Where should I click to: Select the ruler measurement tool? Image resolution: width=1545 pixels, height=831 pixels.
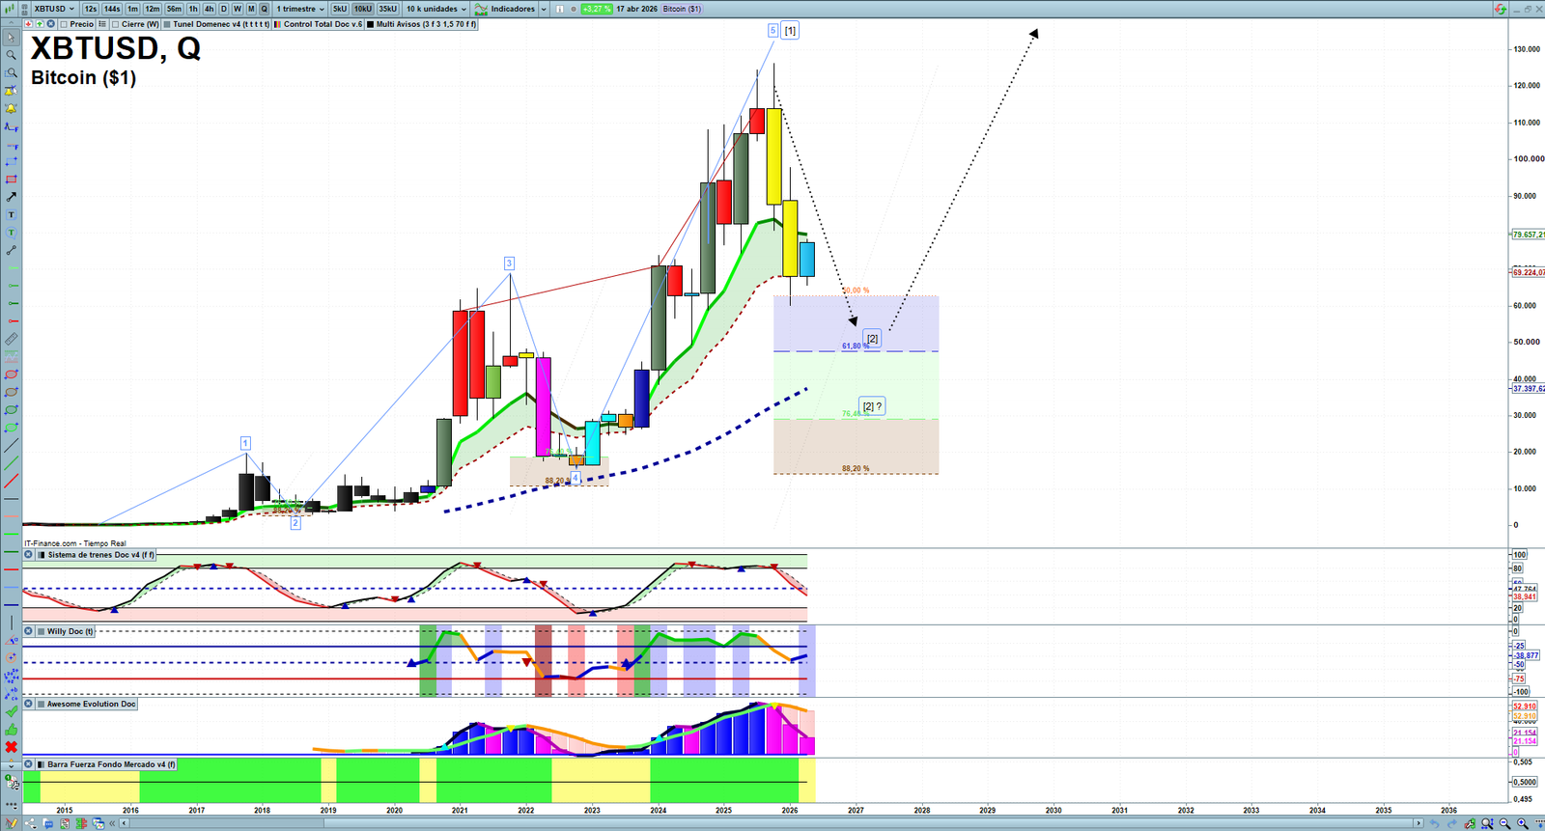tap(12, 339)
